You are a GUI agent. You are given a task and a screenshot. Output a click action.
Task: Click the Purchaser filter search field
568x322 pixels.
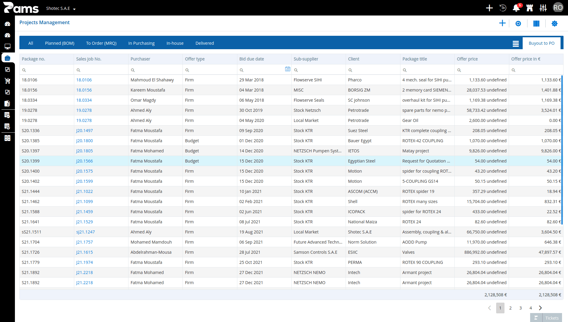point(155,70)
